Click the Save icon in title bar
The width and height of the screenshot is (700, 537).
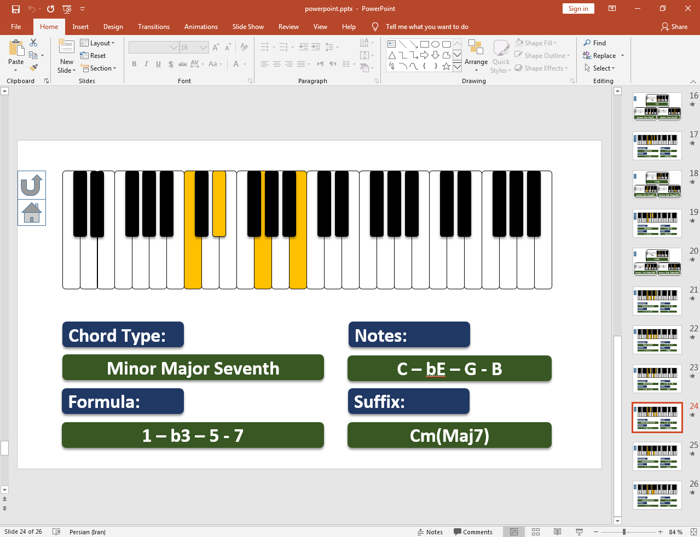(15, 9)
